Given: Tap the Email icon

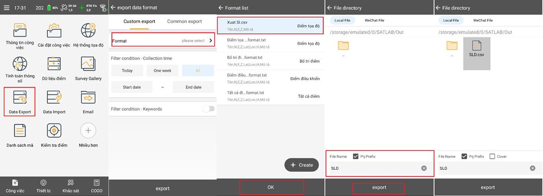Looking at the screenshot, I should coord(88,97).
